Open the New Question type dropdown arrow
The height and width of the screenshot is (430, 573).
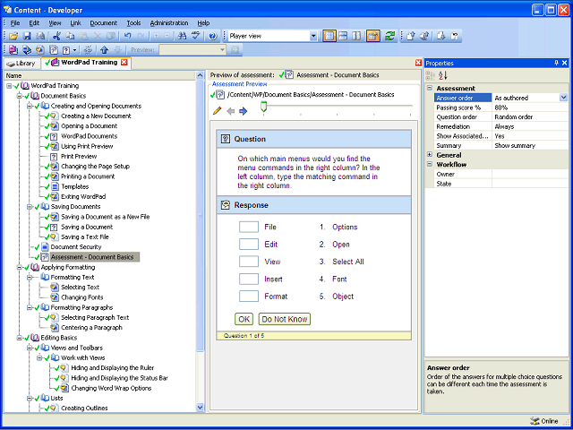point(74,50)
